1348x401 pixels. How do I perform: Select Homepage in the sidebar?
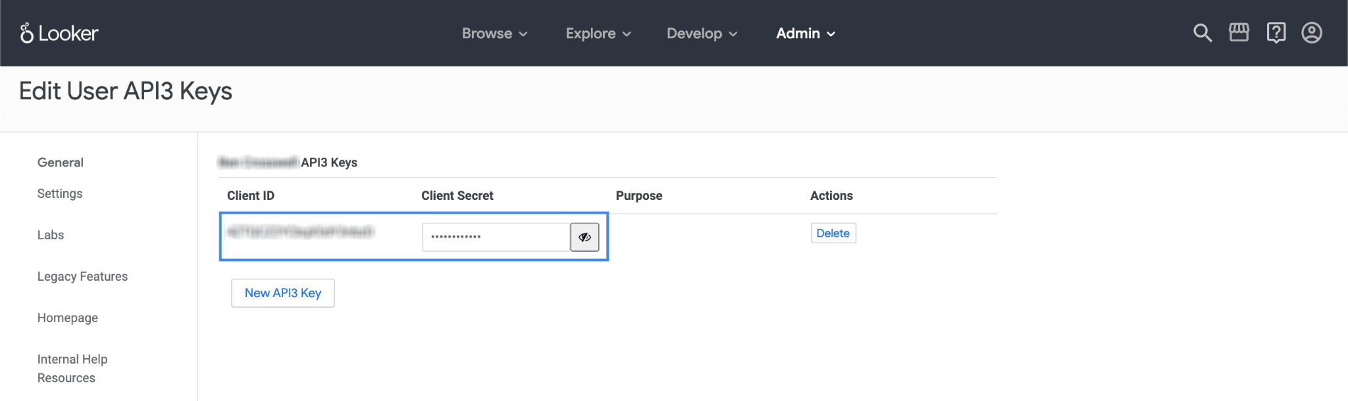68,318
